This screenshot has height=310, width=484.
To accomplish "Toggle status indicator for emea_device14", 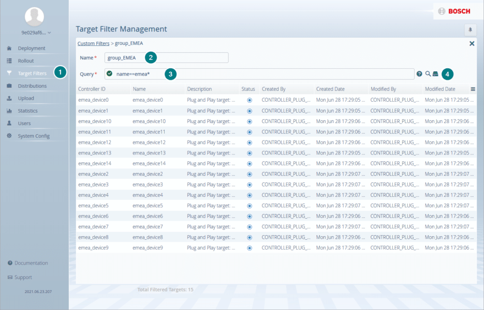I will 248,163.
